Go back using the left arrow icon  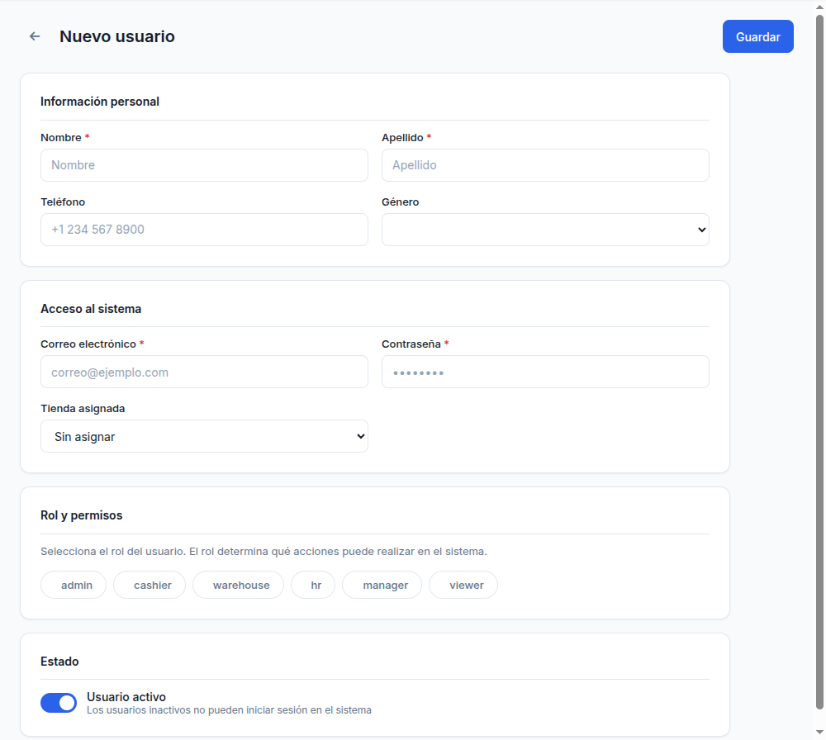[35, 36]
